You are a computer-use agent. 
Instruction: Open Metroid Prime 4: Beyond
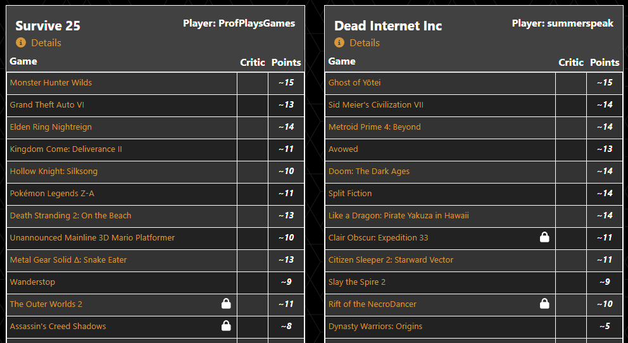(375, 127)
